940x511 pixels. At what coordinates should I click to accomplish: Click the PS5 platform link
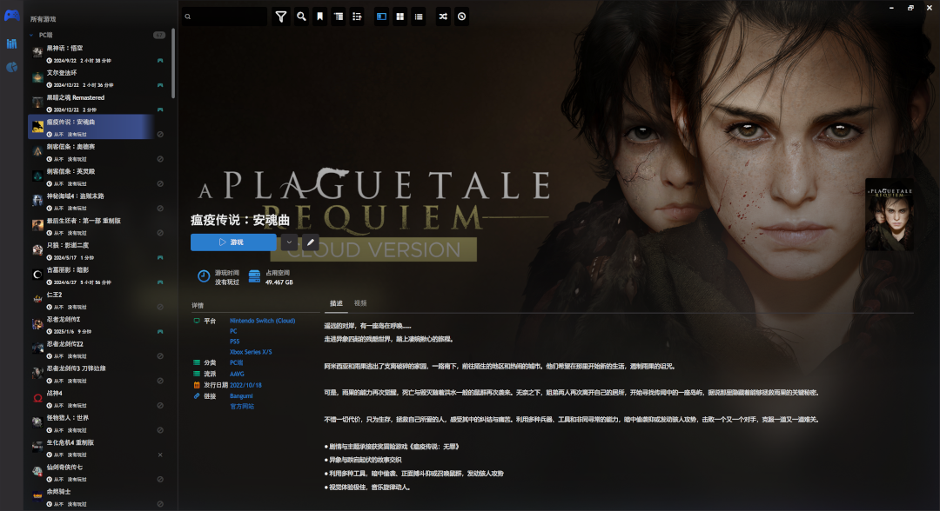pos(234,342)
